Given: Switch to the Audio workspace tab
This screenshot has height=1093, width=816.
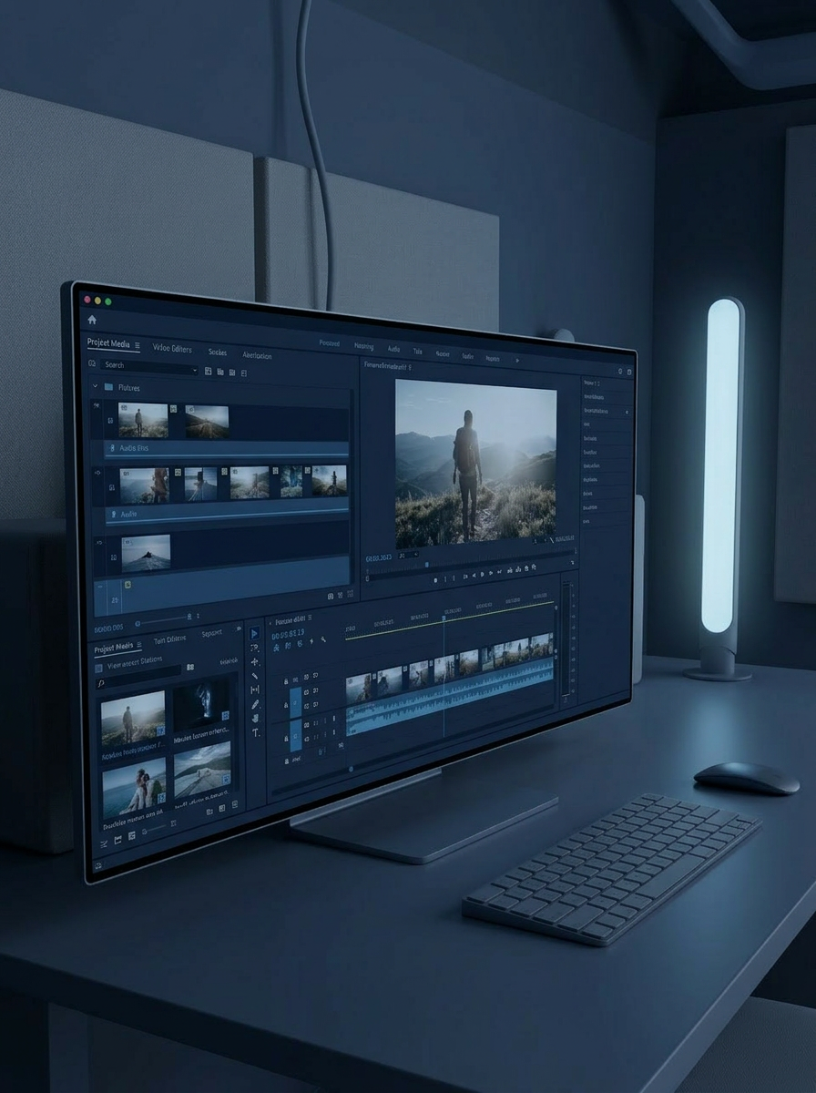Looking at the screenshot, I should [x=393, y=349].
